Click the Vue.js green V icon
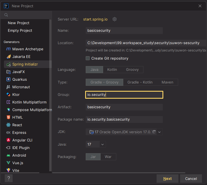Viewport: 207px width, 185px height. click(8, 163)
